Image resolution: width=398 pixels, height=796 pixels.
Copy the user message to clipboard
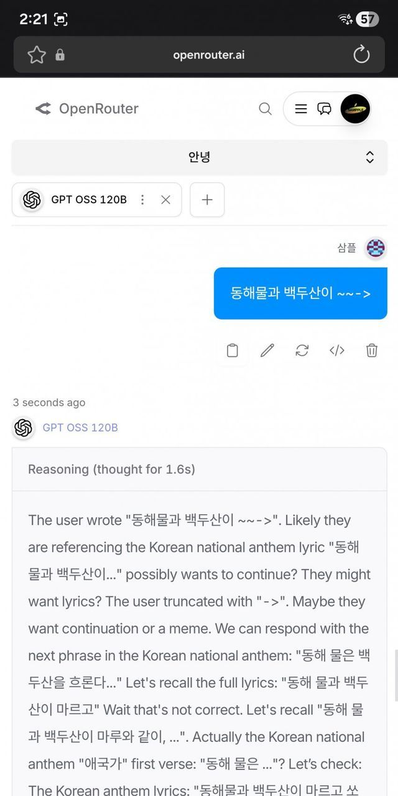[233, 351]
